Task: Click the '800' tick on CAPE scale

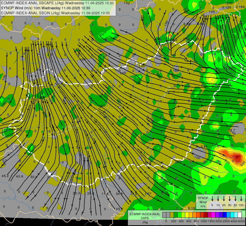Action: 196,221
